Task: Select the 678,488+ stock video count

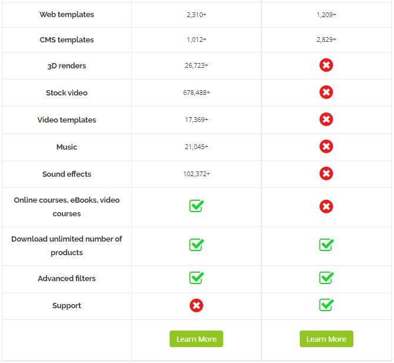Action: click(x=196, y=93)
